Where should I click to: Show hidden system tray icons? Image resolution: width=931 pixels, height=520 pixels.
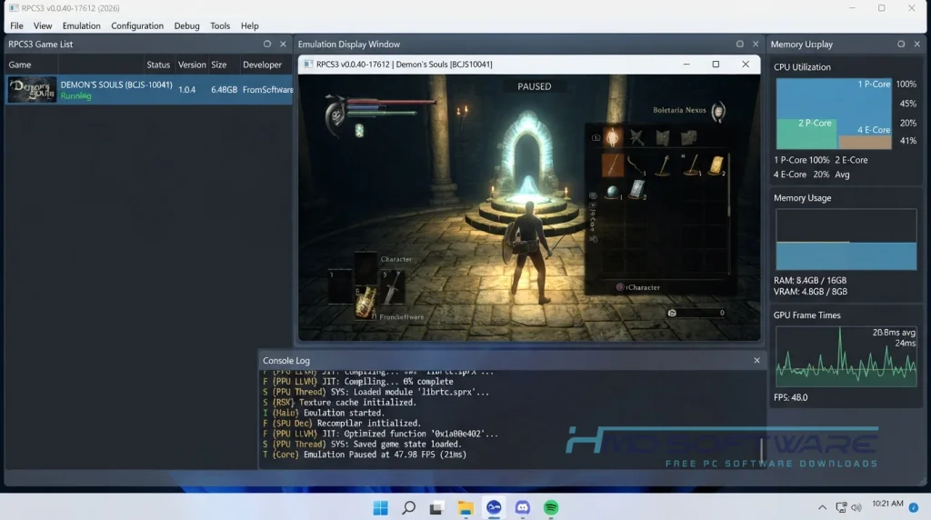coord(822,507)
